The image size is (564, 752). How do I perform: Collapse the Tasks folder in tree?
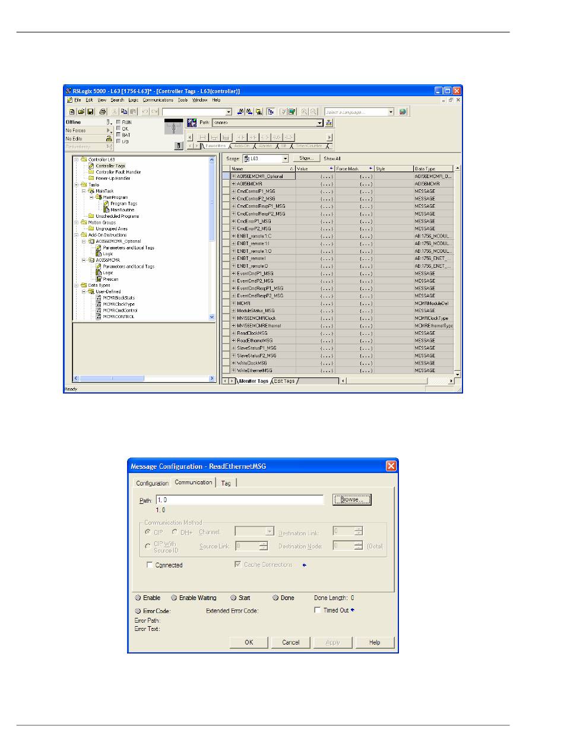(x=77, y=185)
